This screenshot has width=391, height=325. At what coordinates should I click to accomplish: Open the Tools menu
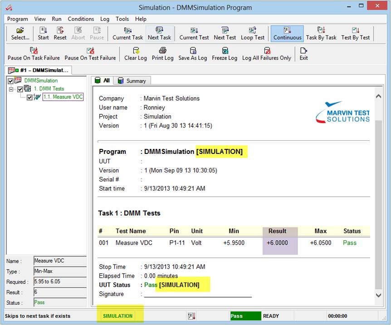click(x=122, y=19)
